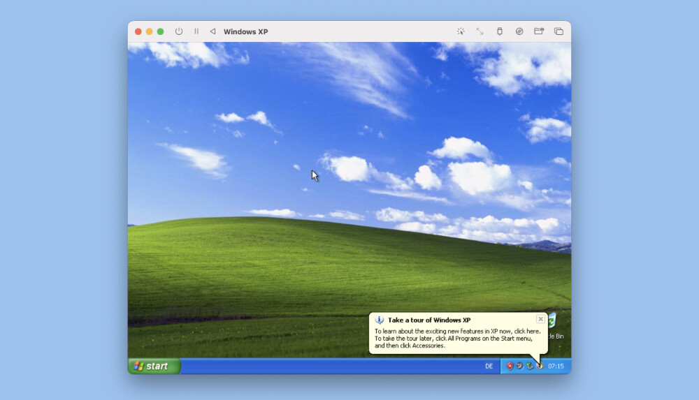Click the resize arrows icon in toolbar
This screenshot has height=400, width=699.
click(x=480, y=31)
